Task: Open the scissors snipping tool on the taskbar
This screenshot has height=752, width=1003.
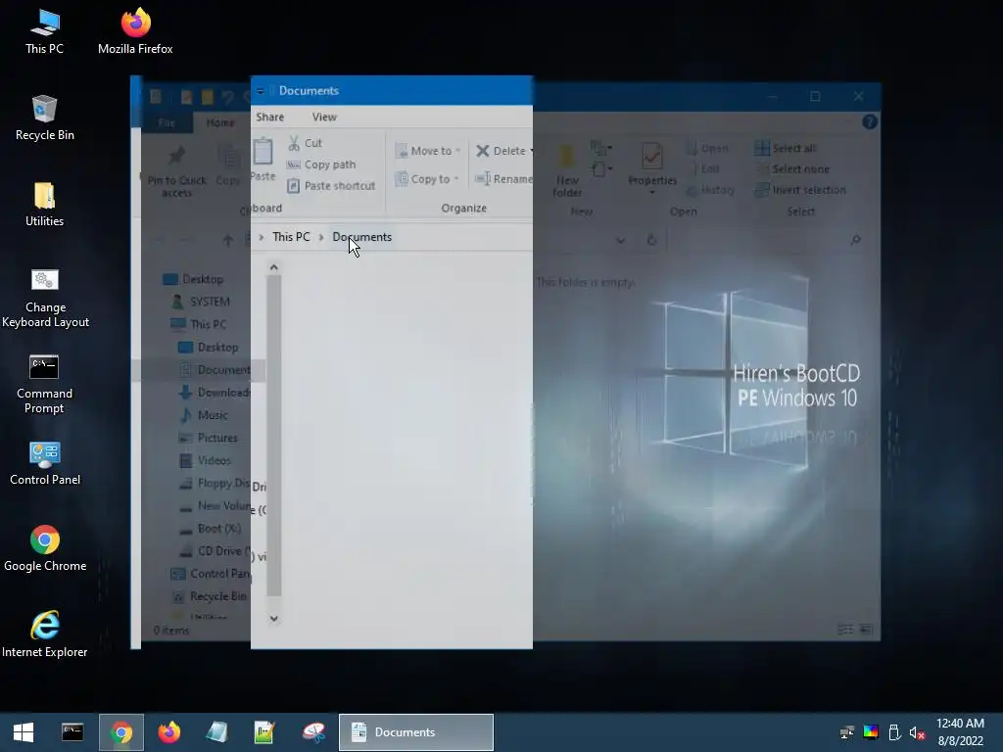Action: point(313,732)
